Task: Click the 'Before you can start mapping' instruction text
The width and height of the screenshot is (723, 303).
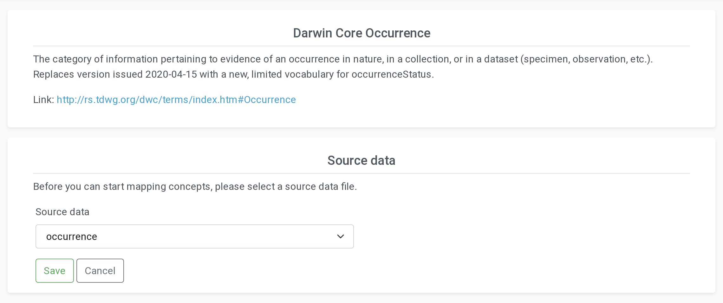Action: pyautogui.click(x=195, y=187)
